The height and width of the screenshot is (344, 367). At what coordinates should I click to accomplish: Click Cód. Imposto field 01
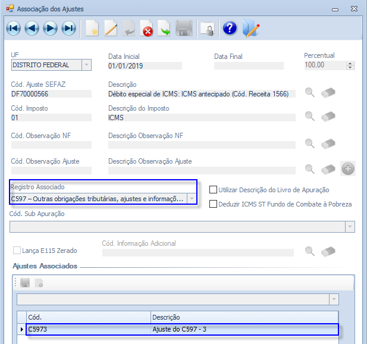click(x=51, y=118)
